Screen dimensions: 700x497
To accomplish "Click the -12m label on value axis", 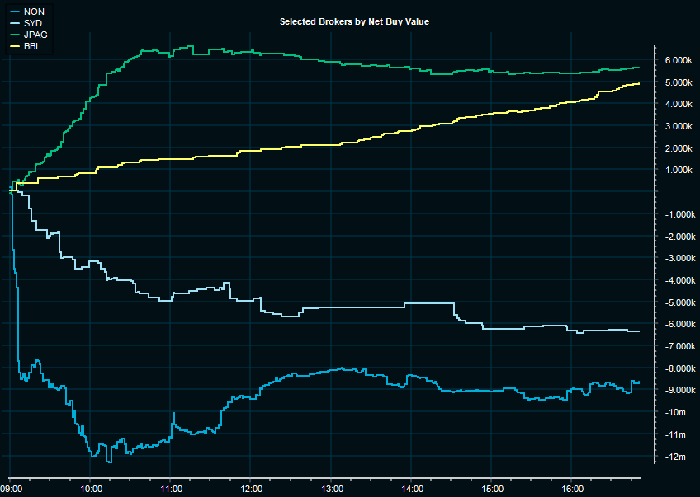I will point(674,457).
